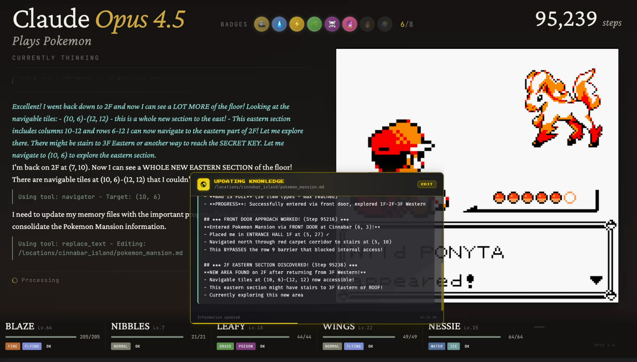Click NIBBLES' HP bar
Image resolution: width=637 pixels, height=362 pixels.
pos(147,337)
